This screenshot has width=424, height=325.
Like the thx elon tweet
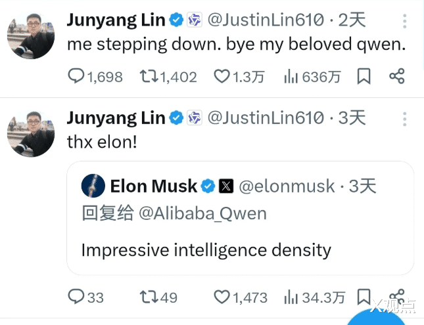(222, 297)
